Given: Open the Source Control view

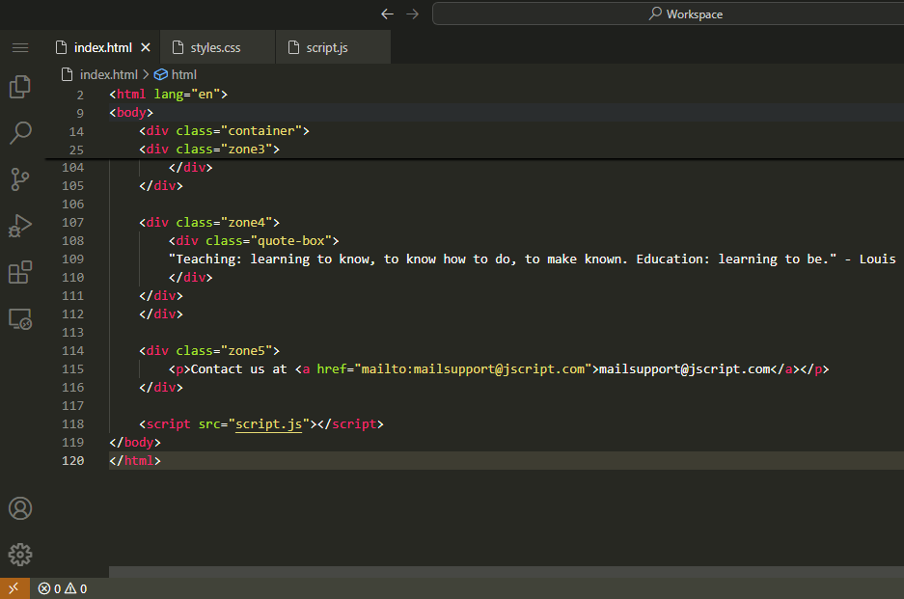Looking at the screenshot, I should click(19, 179).
